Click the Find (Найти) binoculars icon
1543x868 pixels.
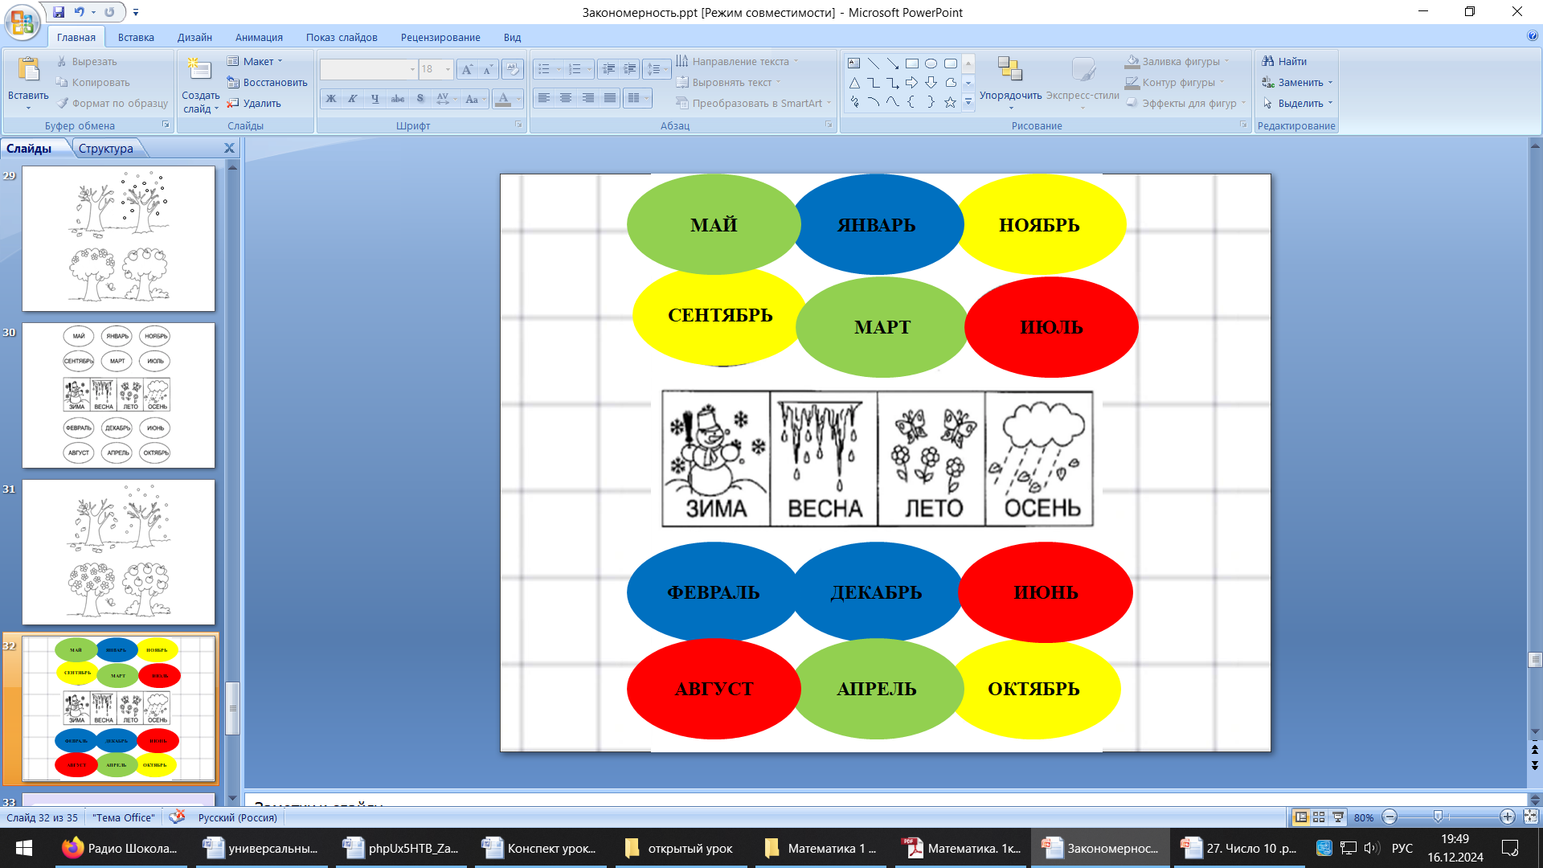click(x=1268, y=61)
